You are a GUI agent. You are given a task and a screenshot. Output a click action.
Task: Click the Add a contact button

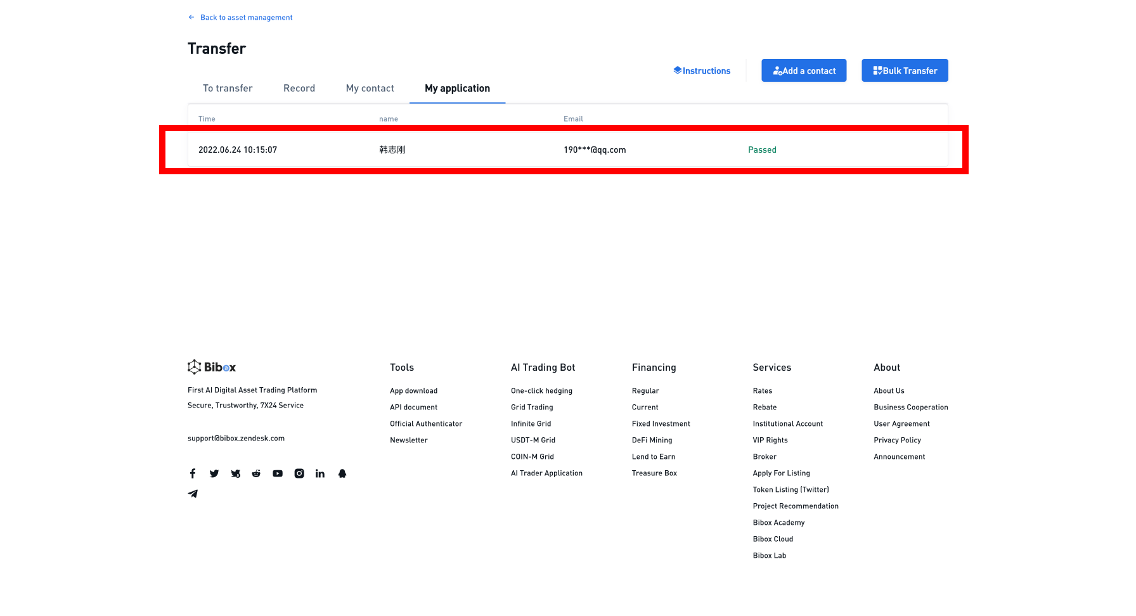804,70
